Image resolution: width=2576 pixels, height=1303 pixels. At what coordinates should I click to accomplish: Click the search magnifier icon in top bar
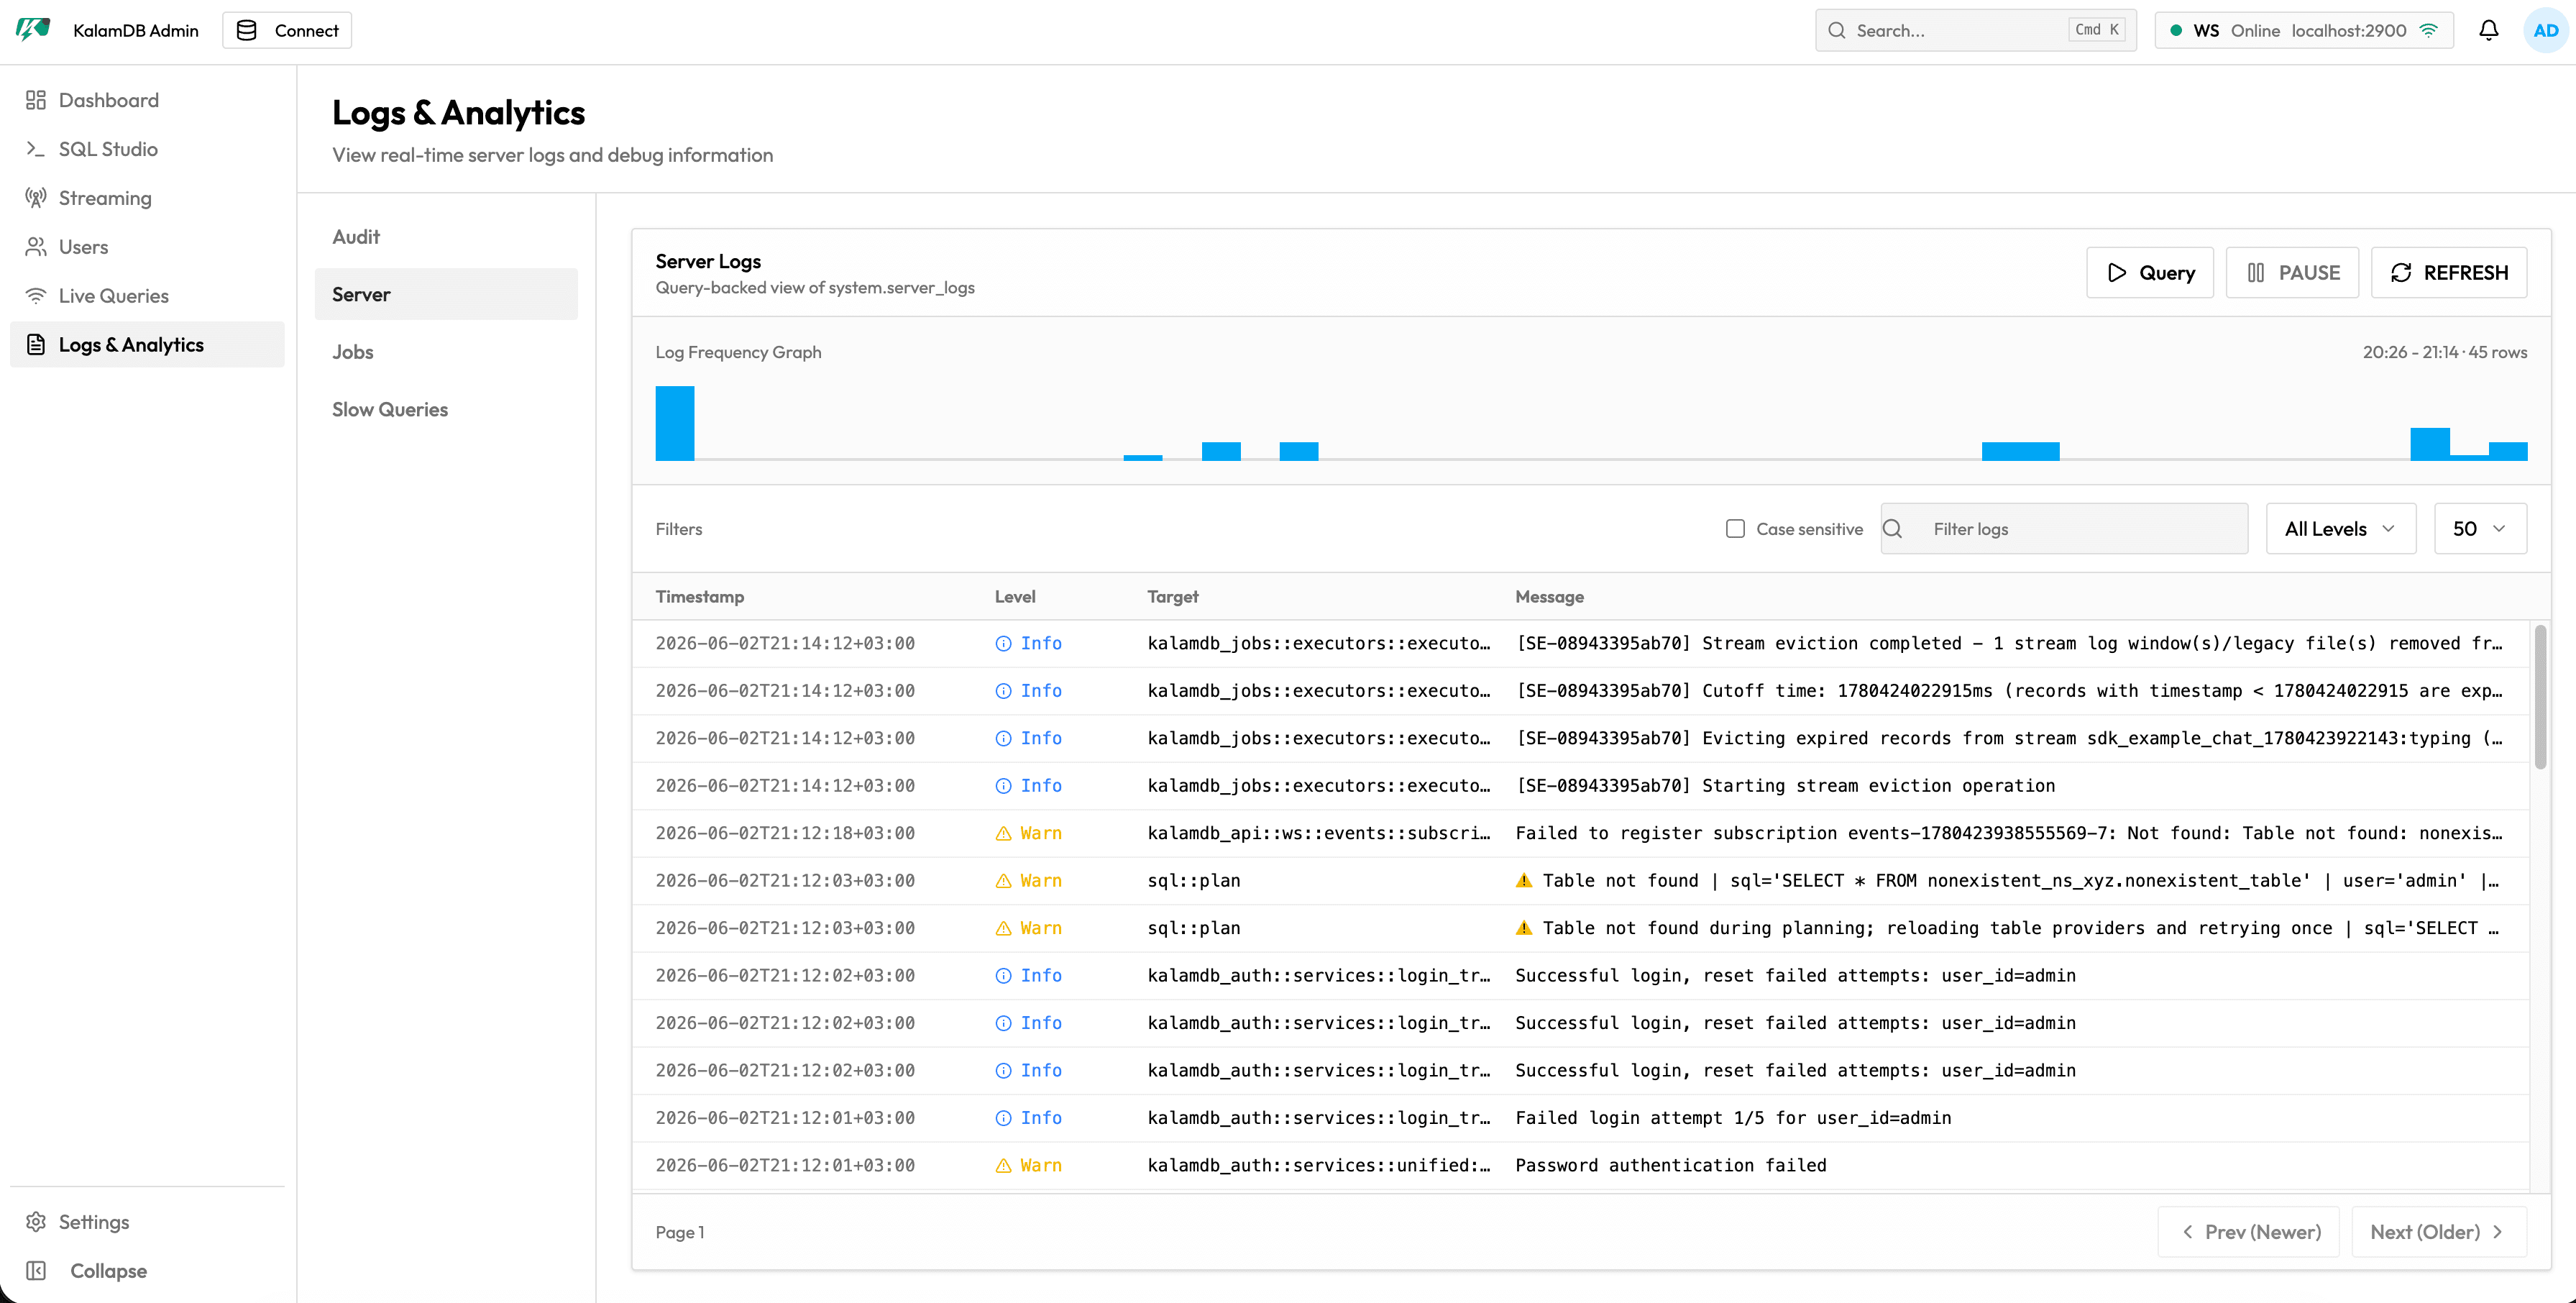[x=1836, y=30]
